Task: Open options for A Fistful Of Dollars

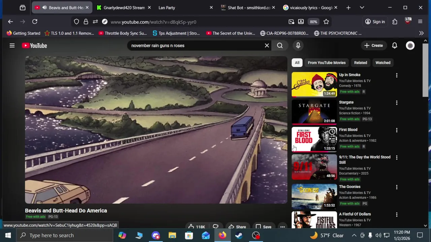Action: click(397, 214)
